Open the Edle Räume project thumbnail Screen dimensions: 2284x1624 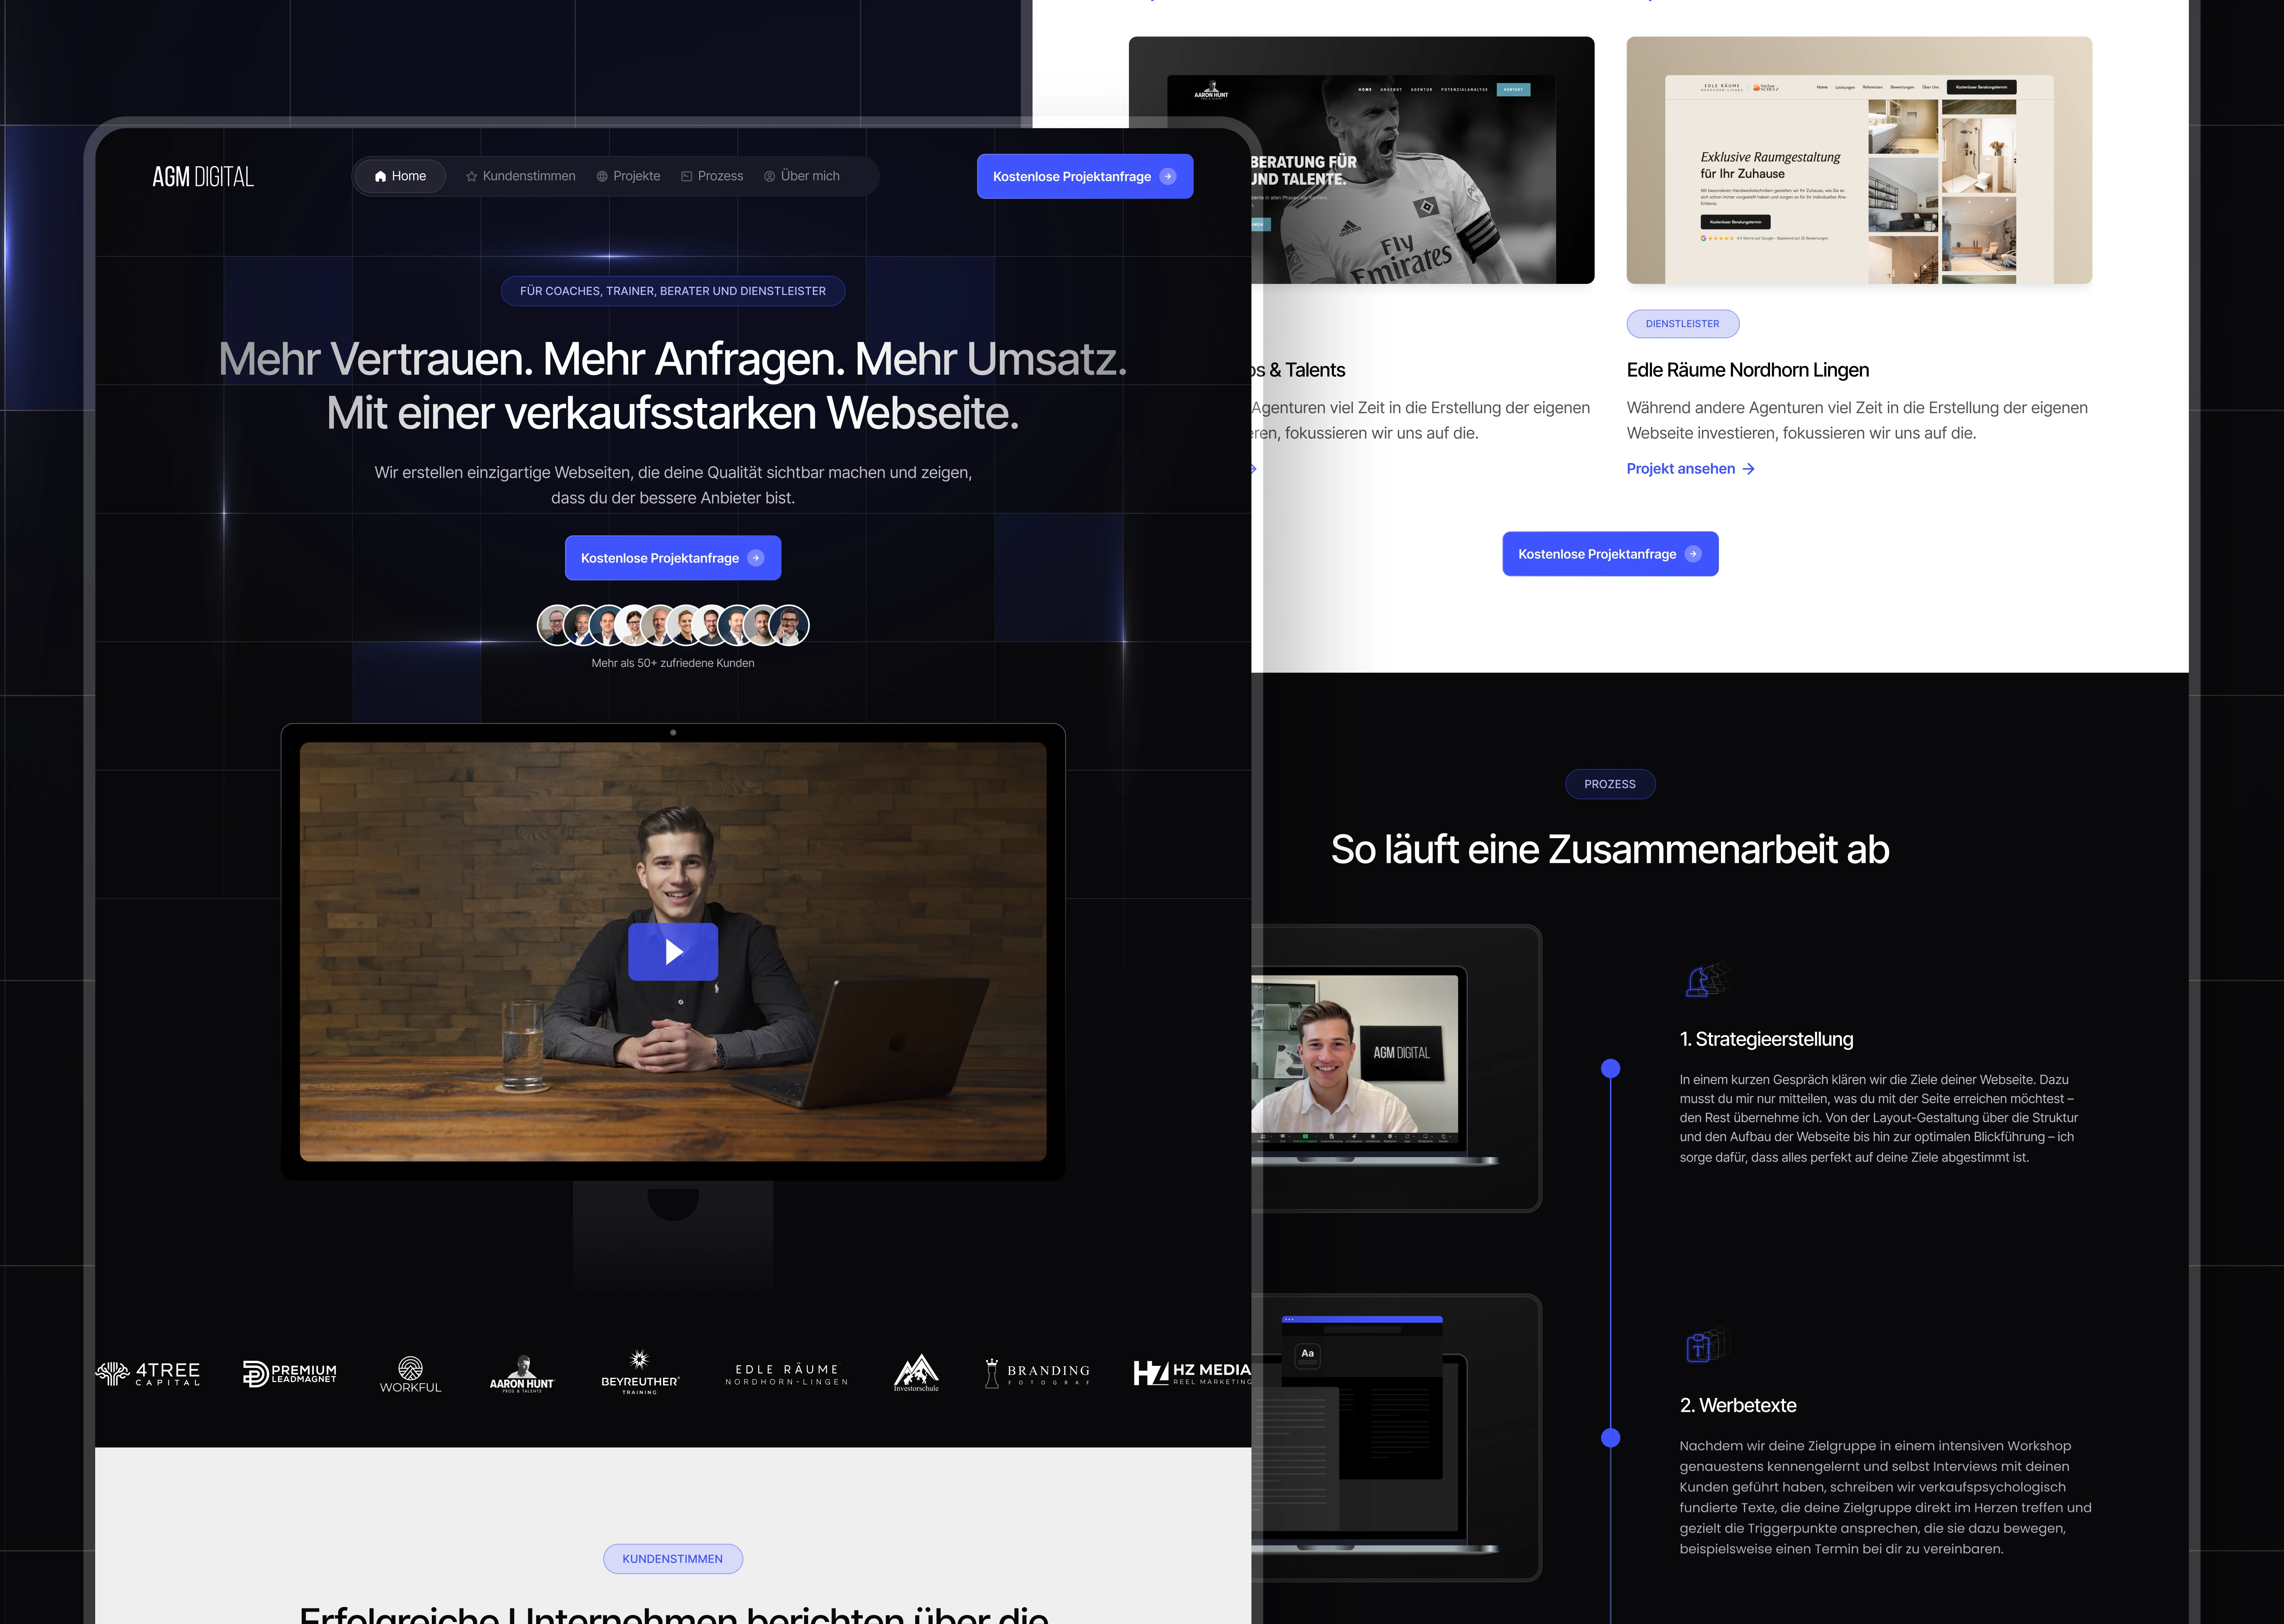[1858, 160]
